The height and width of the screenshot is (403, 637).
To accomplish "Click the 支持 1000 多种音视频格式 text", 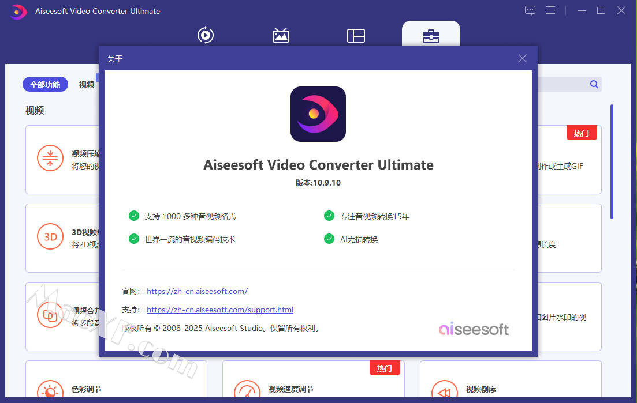I will pos(190,216).
